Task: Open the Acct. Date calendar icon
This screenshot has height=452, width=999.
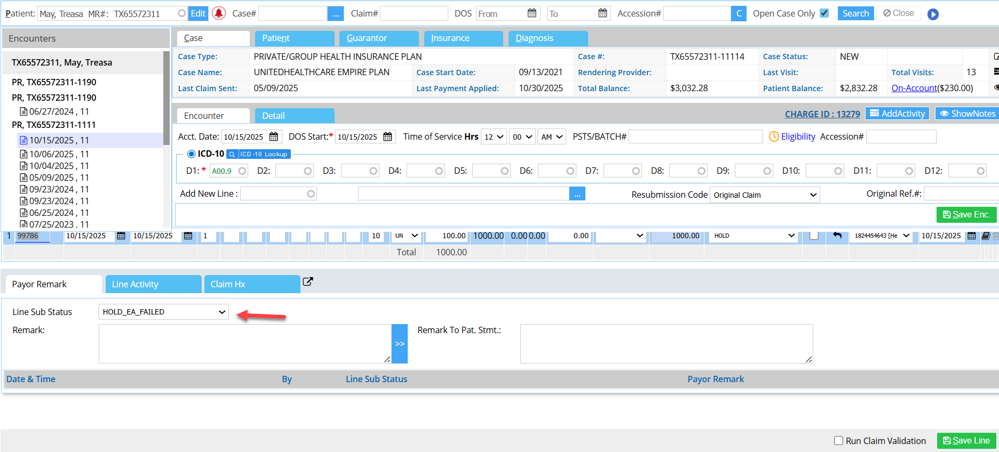Action: [x=274, y=137]
